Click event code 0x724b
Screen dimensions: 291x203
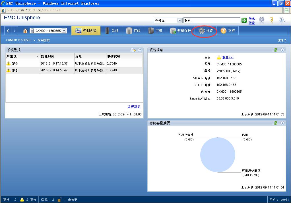tap(112, 63)
